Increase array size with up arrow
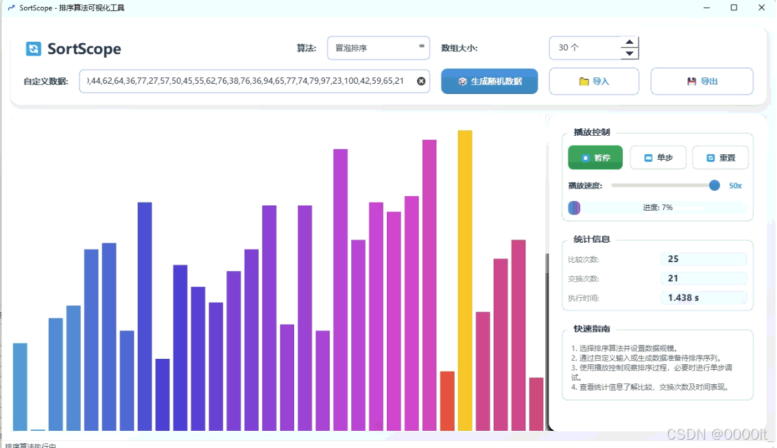The width and height of the screenshot is (777, 448). click(x=630, y=42)
